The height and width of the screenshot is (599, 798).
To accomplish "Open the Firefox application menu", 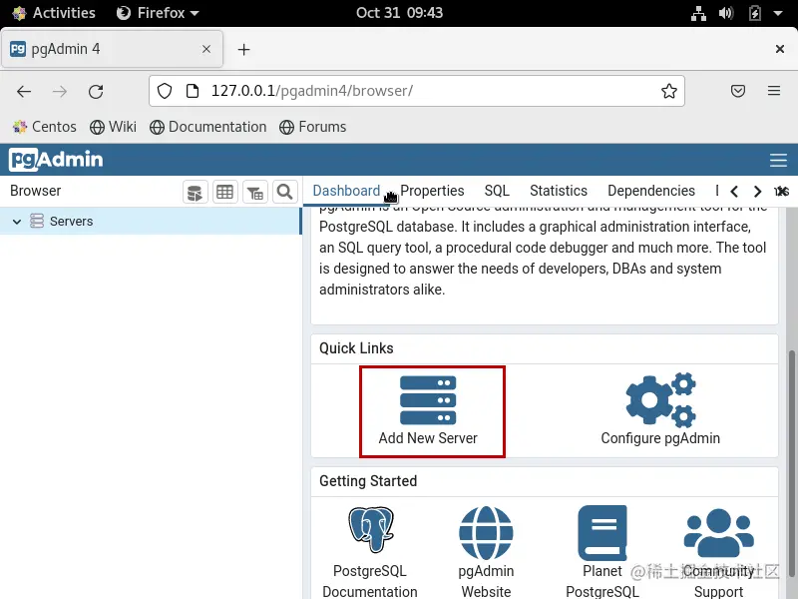I will click(x=774, y=91).
